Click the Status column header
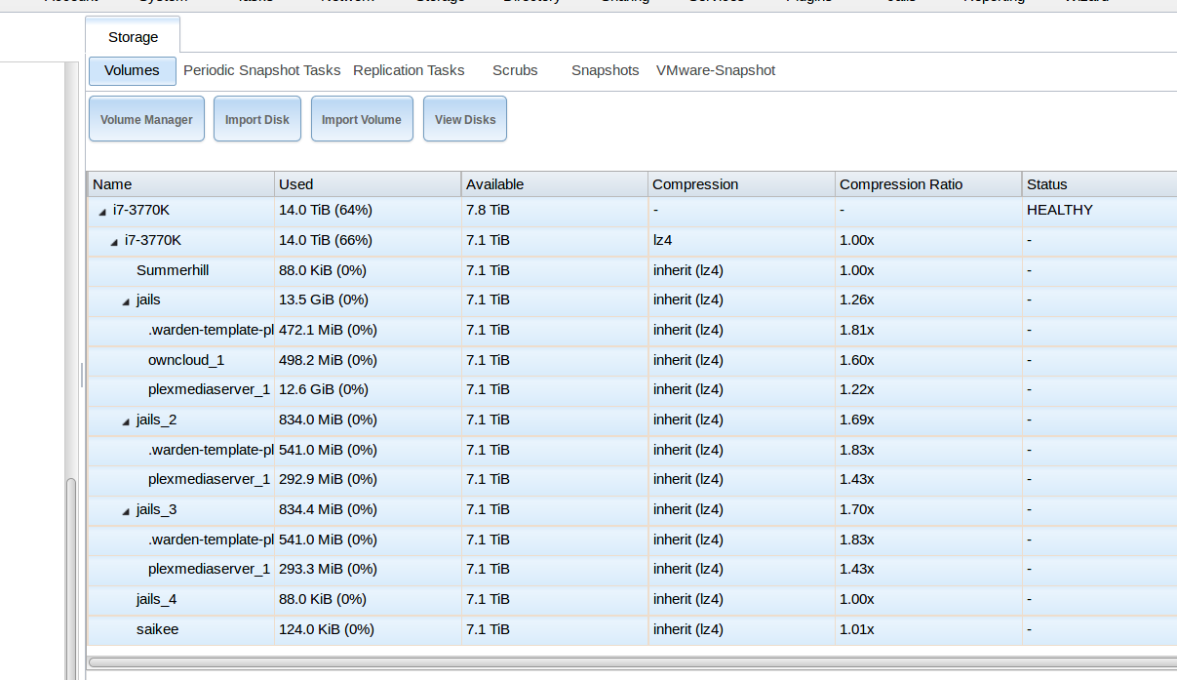The height and width of the screenshot is (680, 1177). [x=1099, y=184]
